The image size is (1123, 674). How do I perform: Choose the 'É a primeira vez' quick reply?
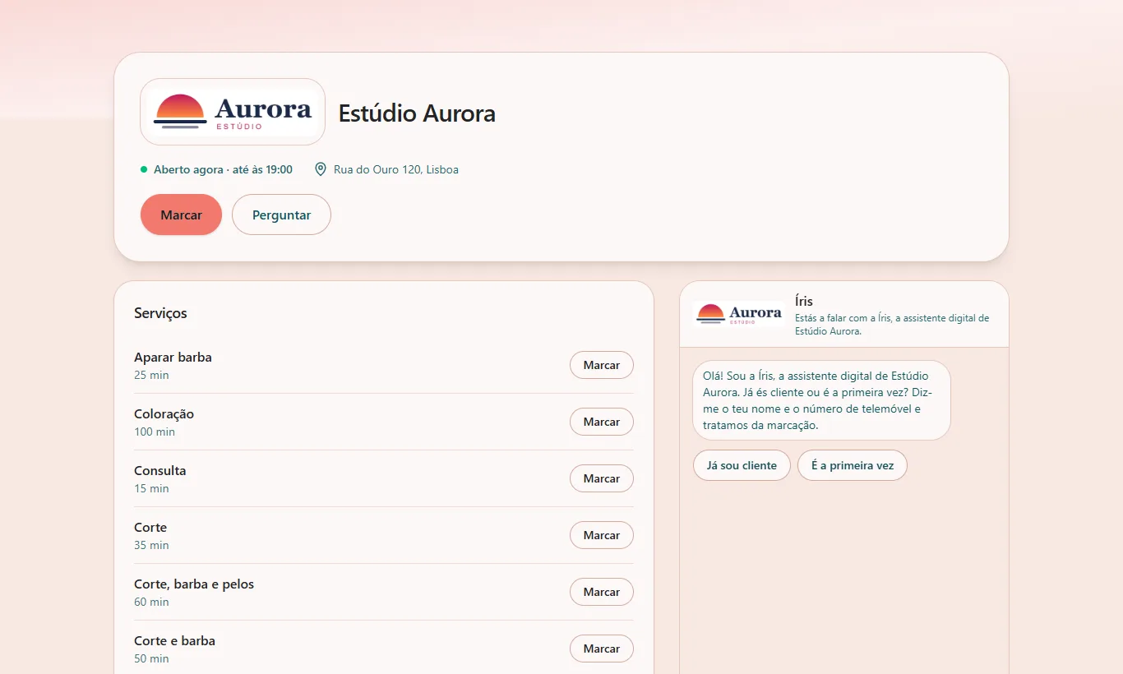tap(853, 465)
